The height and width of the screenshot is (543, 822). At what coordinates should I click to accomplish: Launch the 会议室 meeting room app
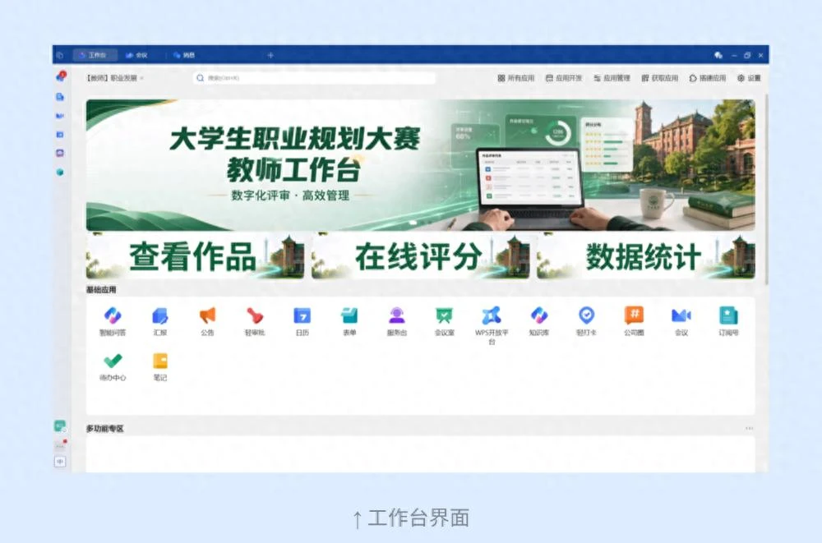[x=444, y=320]
